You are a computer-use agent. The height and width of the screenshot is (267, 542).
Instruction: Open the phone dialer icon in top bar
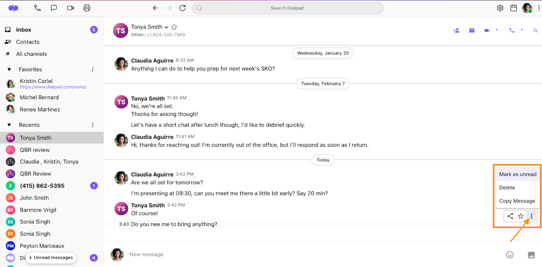[x=37, y=8]
